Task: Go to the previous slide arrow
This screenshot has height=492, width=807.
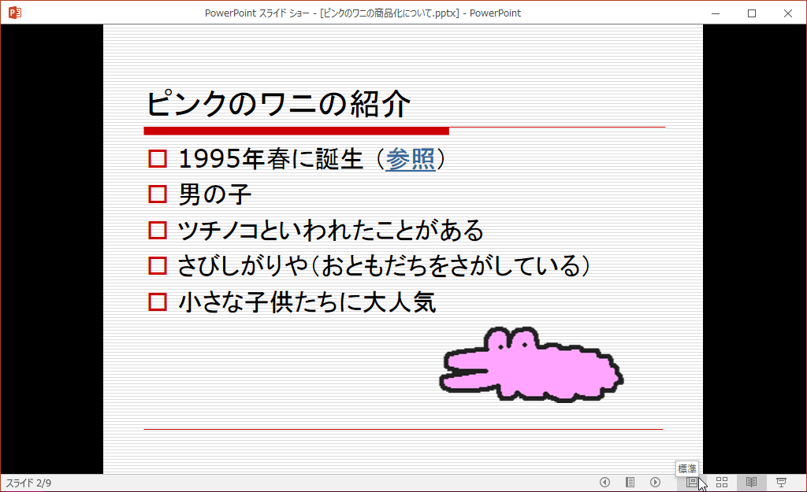Action: pos(604,483)
